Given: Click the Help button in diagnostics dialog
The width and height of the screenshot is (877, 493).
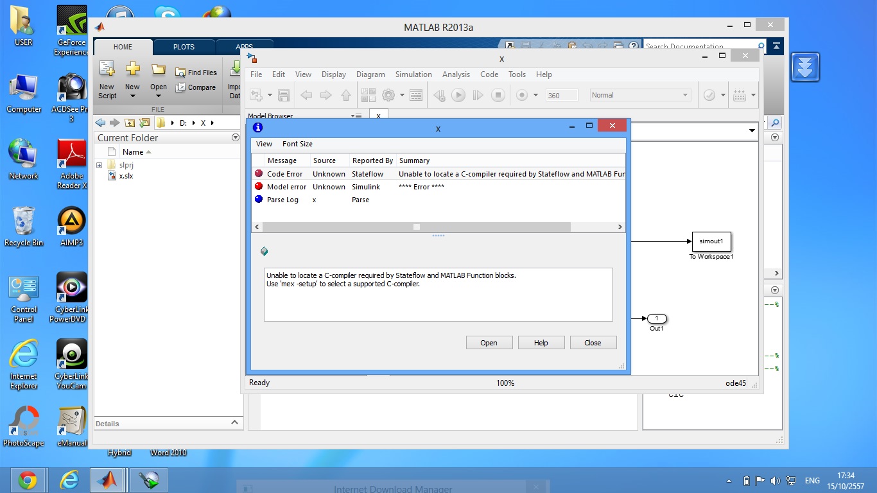Looking at the screenshot, I should [541, 343].
